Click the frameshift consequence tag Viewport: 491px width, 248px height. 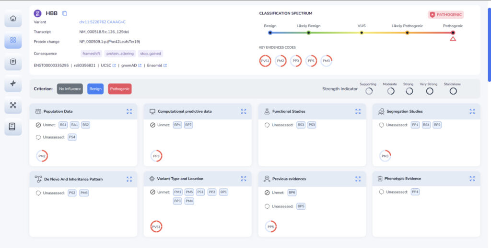[x=91, y=54]
